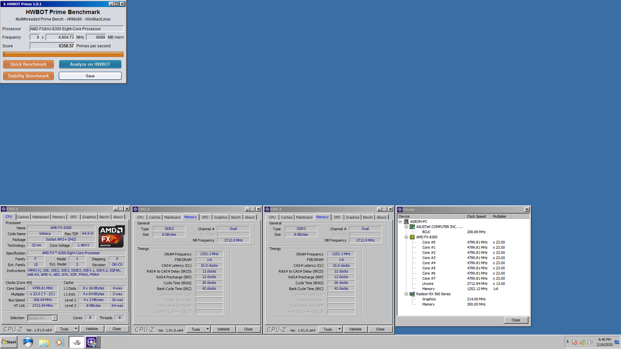This screenshot has height=349, width=621.
Task: Collapse the AGEOM-PC tree node
Action: pyautogui.click(x=400, y=222)
